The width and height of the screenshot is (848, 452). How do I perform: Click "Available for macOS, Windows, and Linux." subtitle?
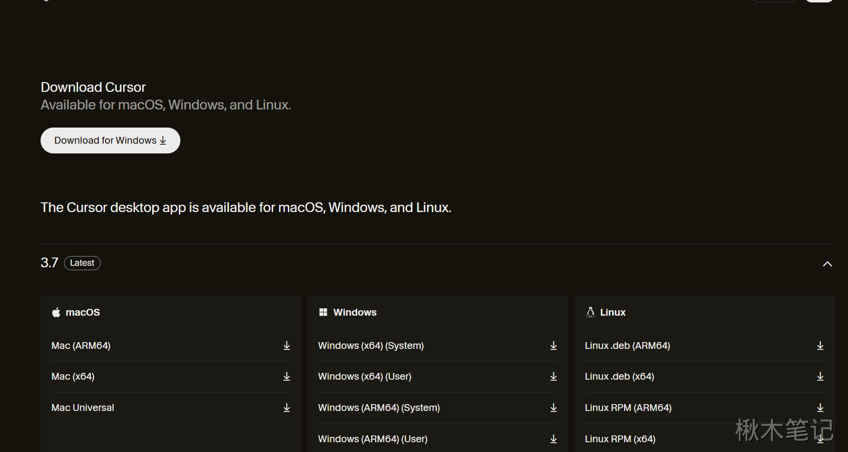tap(166, 105)
